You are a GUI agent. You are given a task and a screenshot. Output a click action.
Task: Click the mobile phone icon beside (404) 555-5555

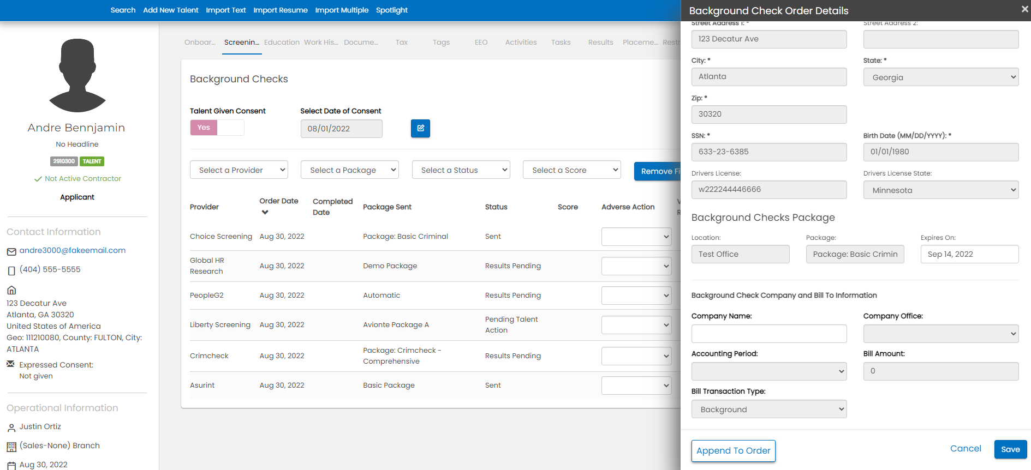click(x=11, y=270)
